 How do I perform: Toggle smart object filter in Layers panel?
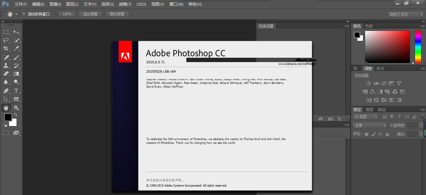[414, 117]
